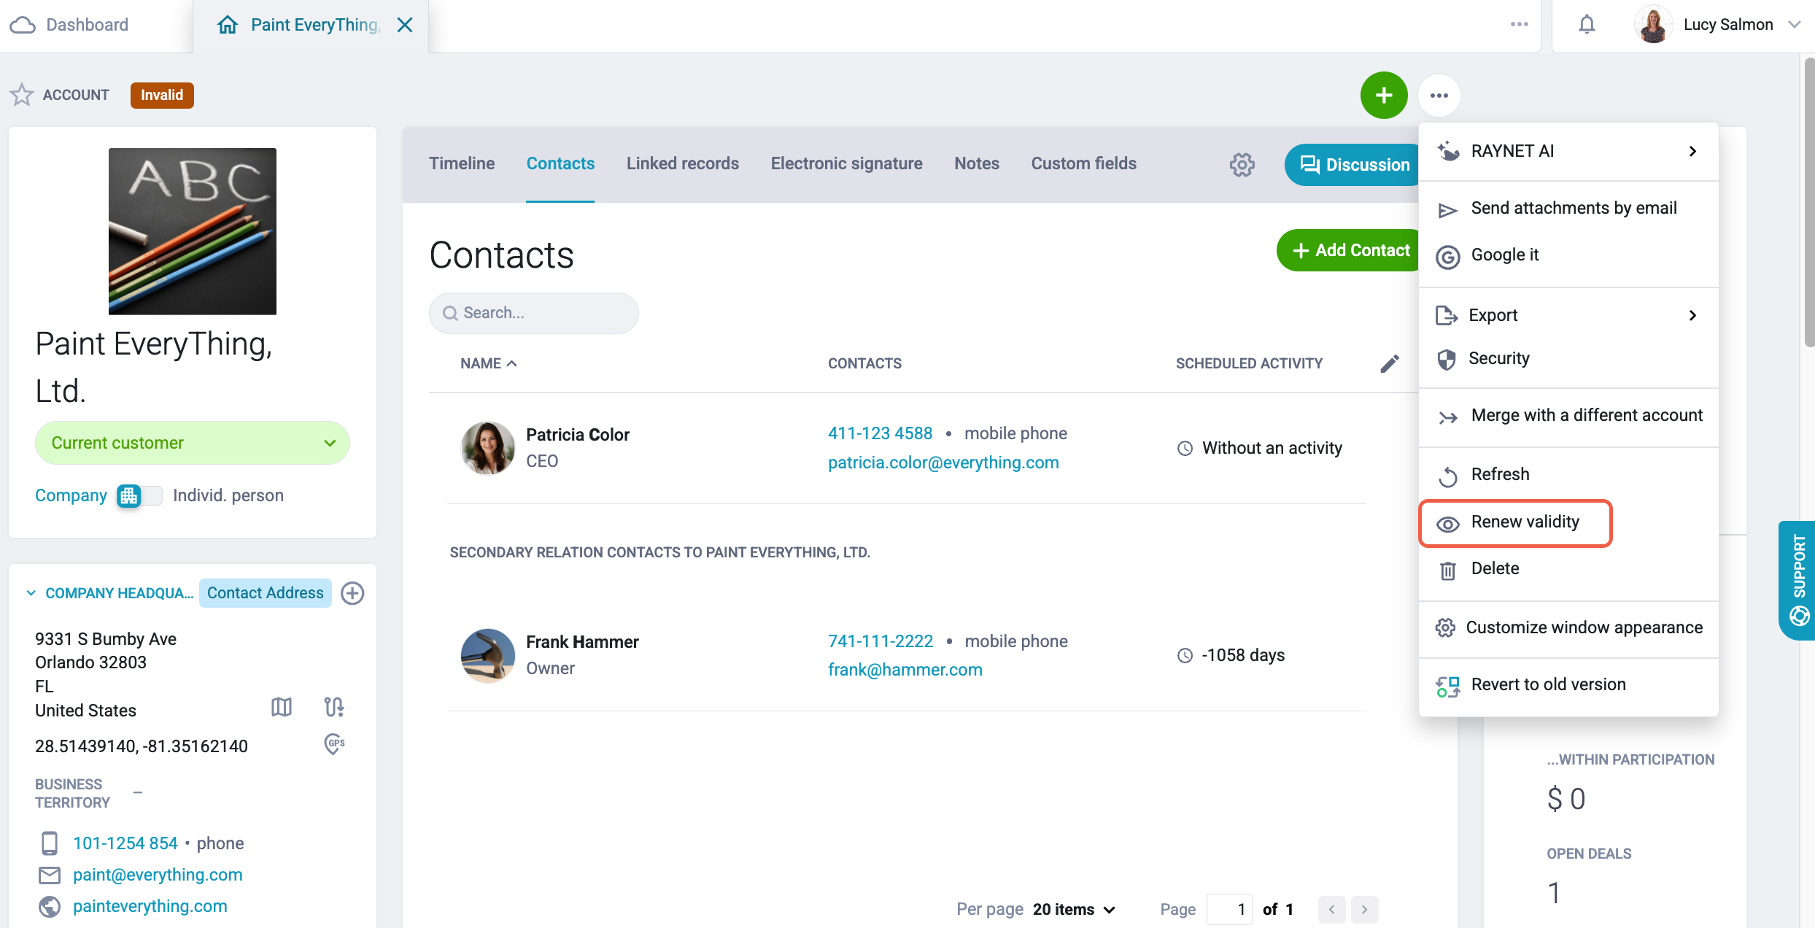The height and width of the screenshot is (928, 1815).
Task: Expand the RAYNET AI submenu
Action: [1568, 151]
